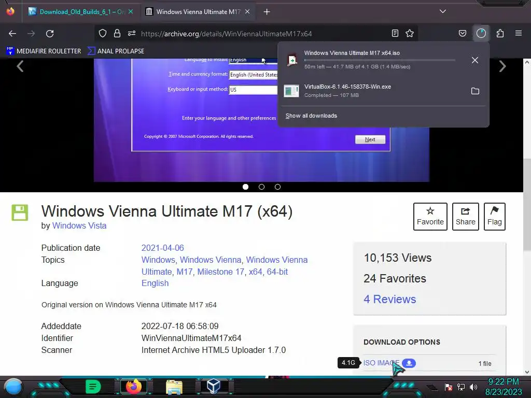This screenshot has height=398, width=531.
Task: Click the 1 file count text
Action: pos(485,363)
